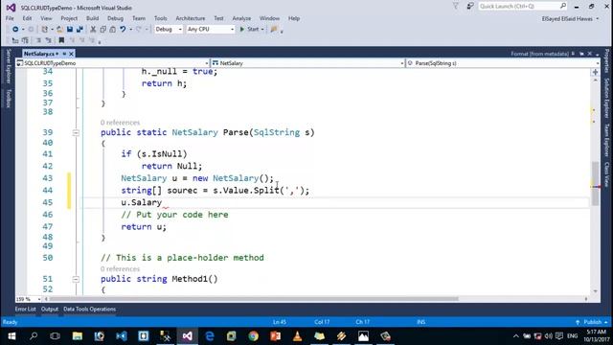
Task: Click the vertical scrollbar thumb in the editor
Action: click(x=596, y=183)
